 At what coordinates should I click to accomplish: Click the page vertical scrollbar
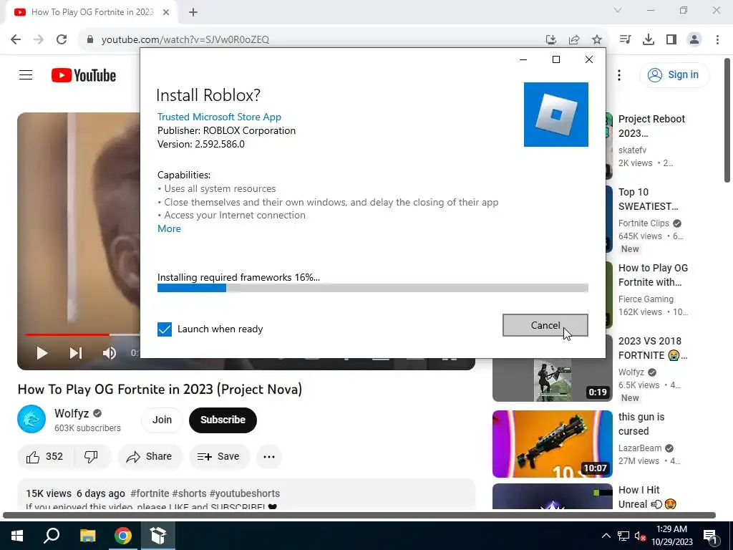point(727,120)
